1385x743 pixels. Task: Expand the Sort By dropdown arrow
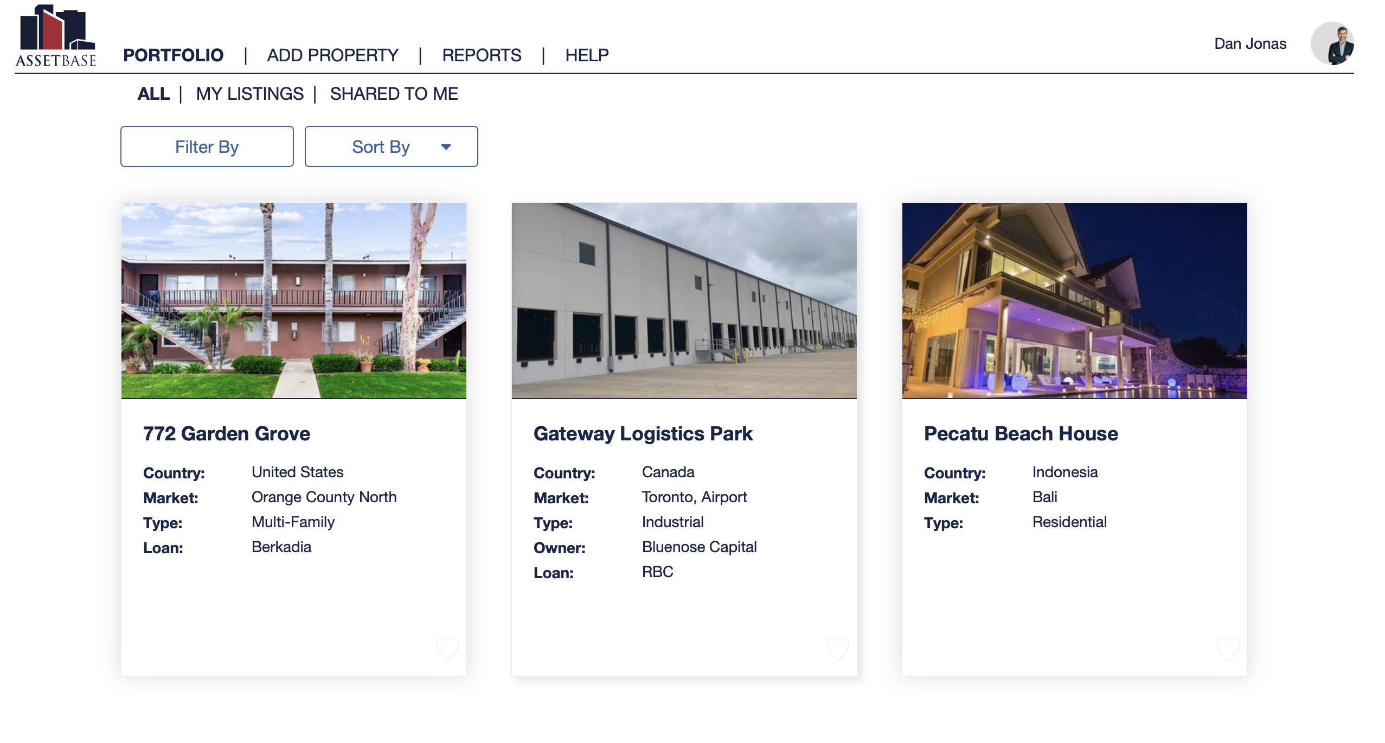(x=446, y=147)
